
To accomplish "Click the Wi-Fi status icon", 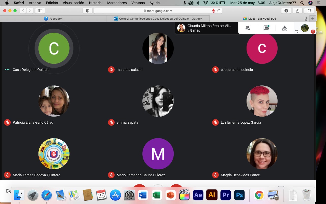I will click(x=206, y=3).
